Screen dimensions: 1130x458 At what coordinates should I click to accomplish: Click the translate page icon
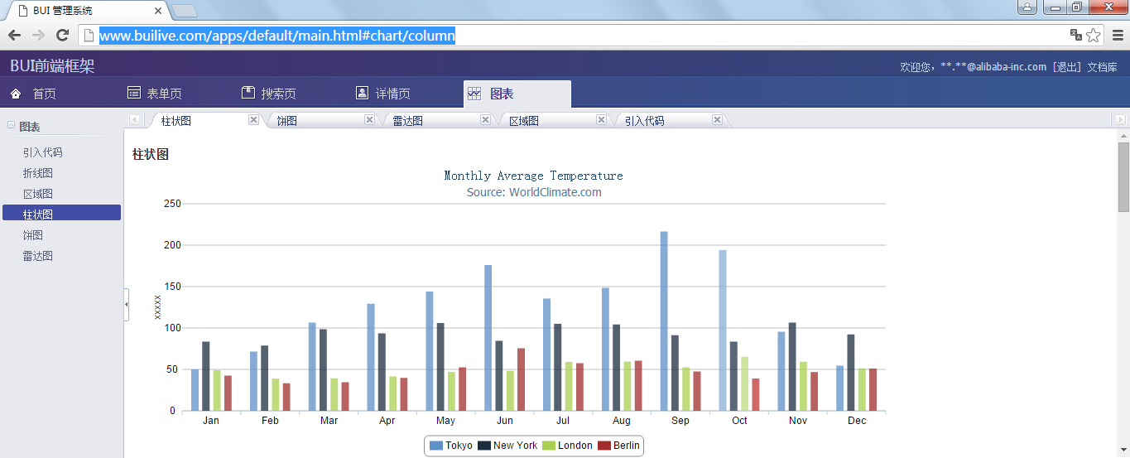coord(1075,35)
